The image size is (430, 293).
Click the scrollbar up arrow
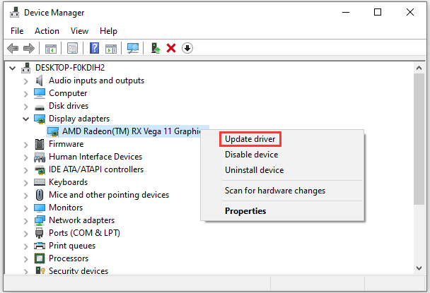pyautogui.click(x=419, y=68)
